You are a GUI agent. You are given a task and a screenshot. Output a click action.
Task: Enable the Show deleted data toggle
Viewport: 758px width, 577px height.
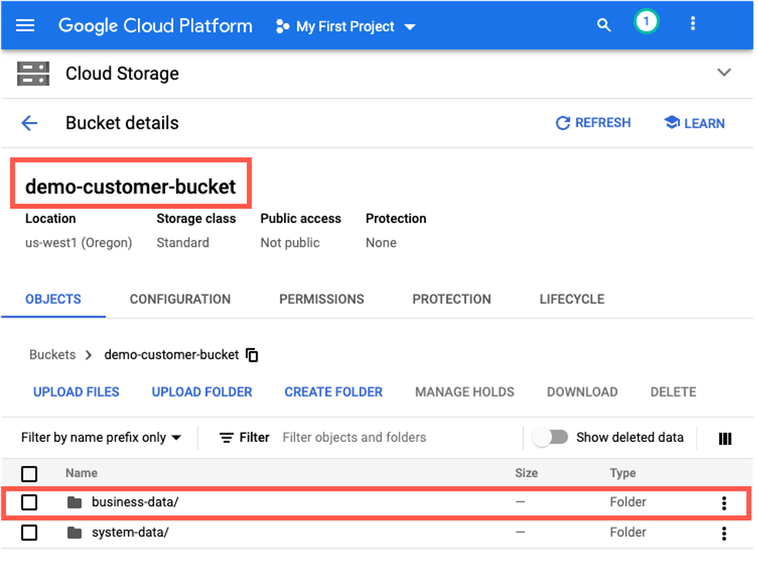pyautogui.click(x=552, y=437)
